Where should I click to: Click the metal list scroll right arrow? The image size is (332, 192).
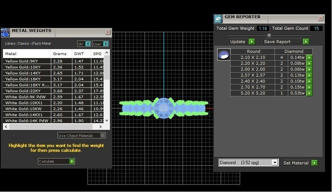point(100,127)
